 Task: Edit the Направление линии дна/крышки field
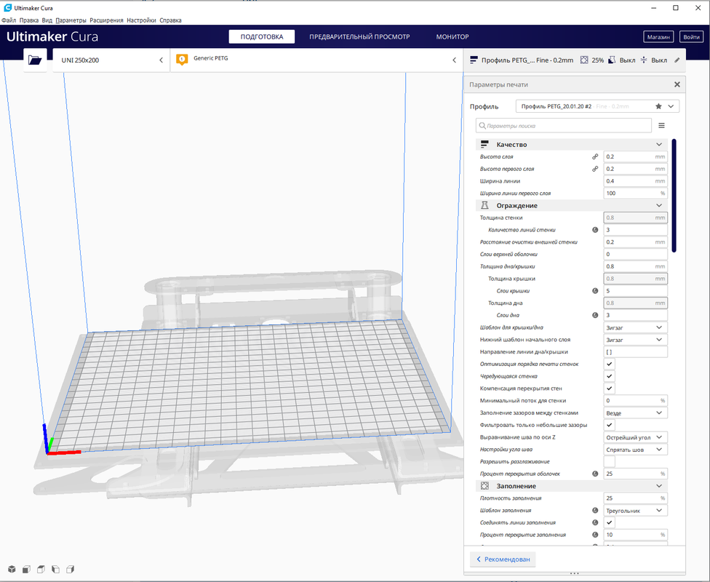635,352
